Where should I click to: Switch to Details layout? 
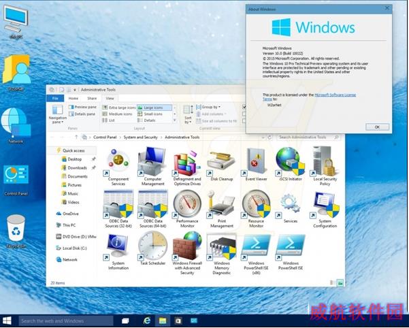tap(146, 120)
